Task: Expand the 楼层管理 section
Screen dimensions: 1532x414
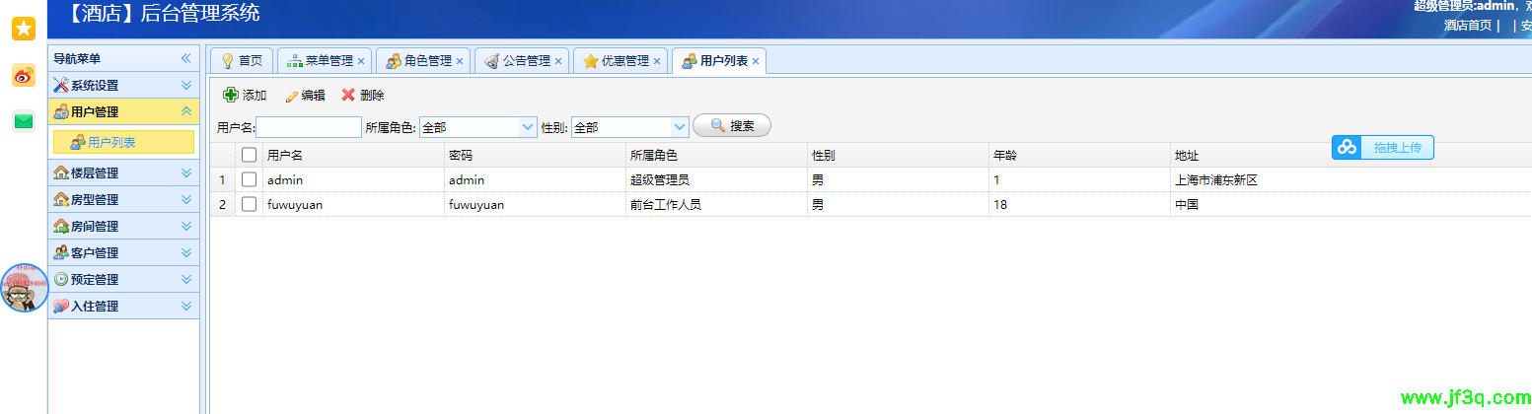Action: [185, 172]
